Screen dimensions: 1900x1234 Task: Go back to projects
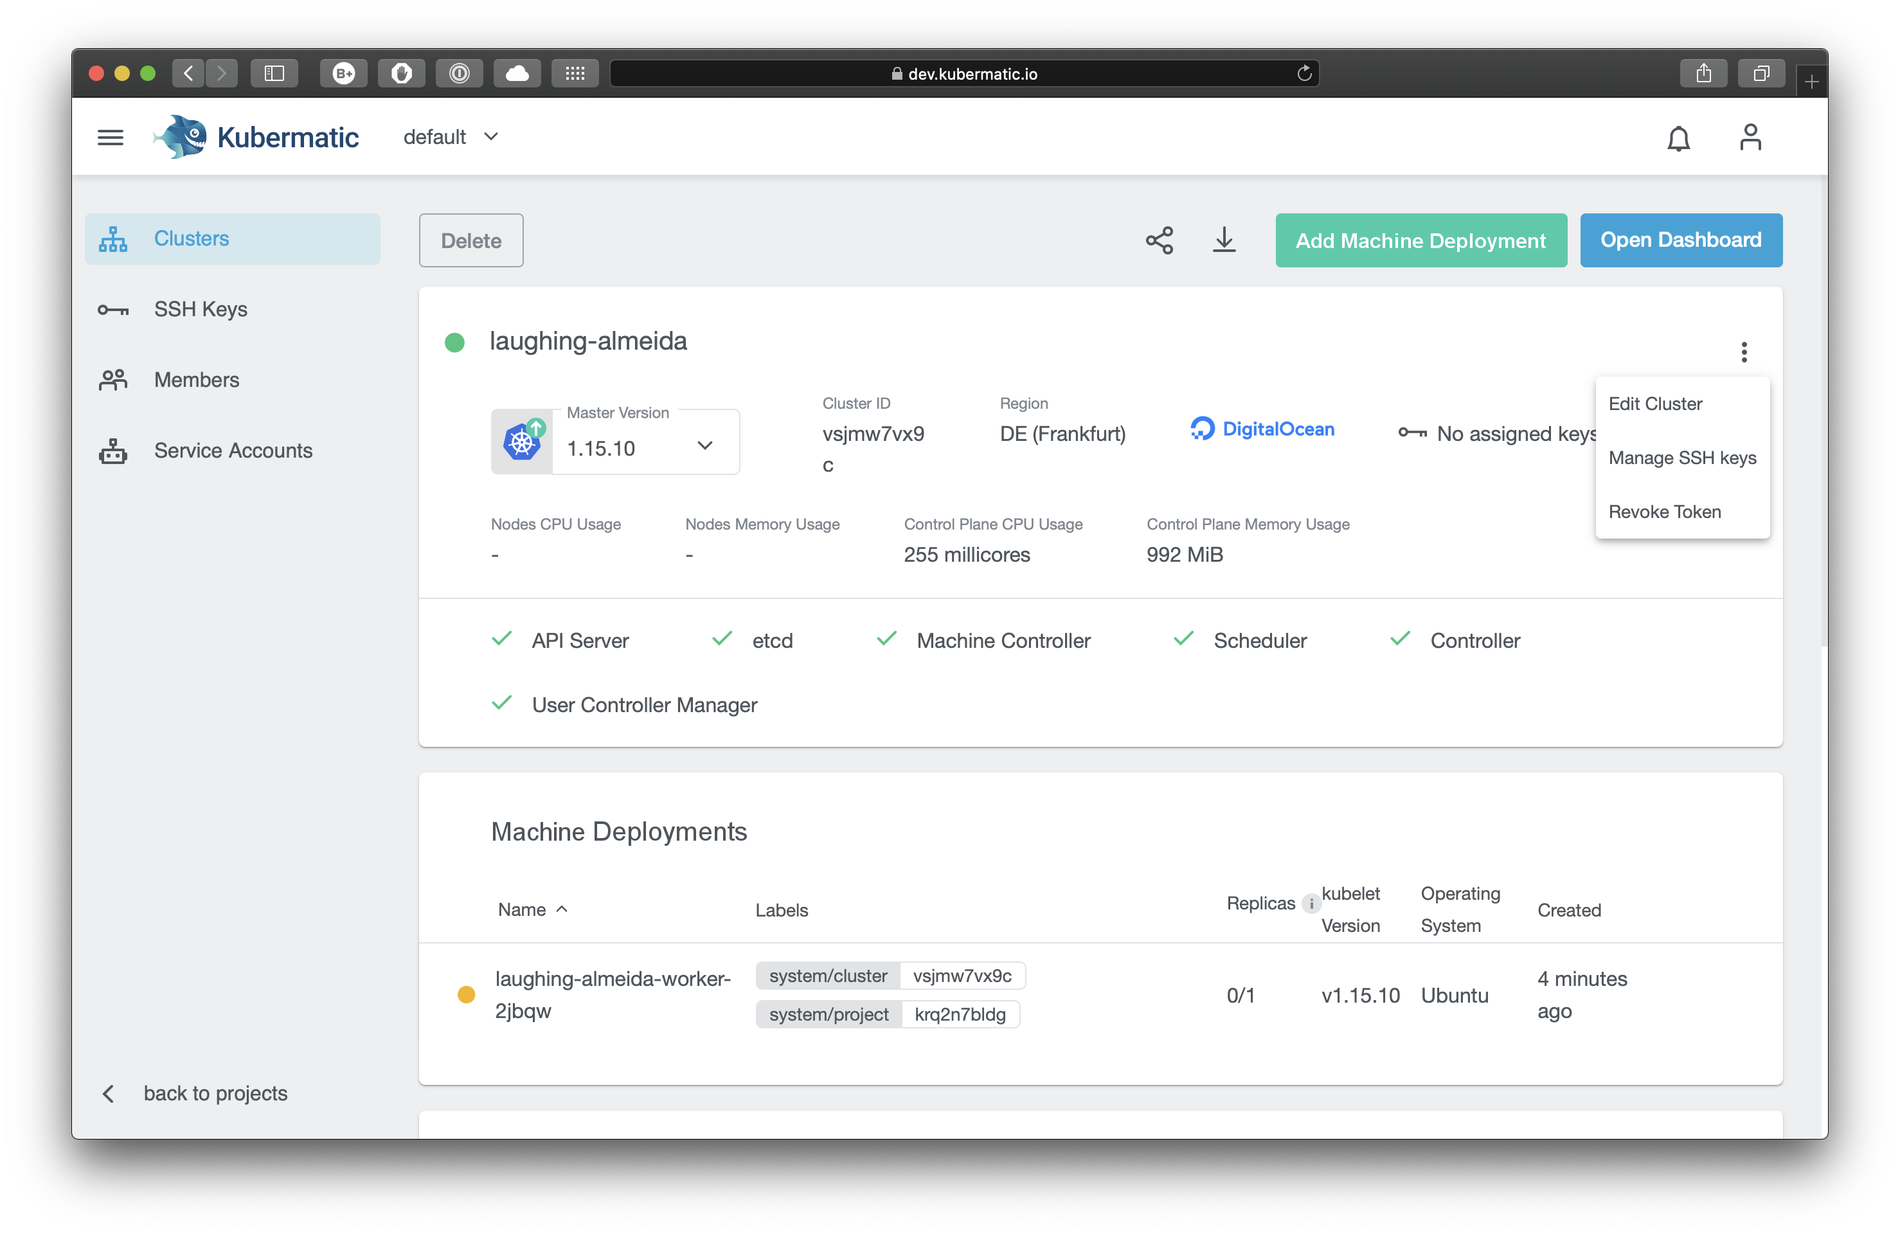[215, 1093]
